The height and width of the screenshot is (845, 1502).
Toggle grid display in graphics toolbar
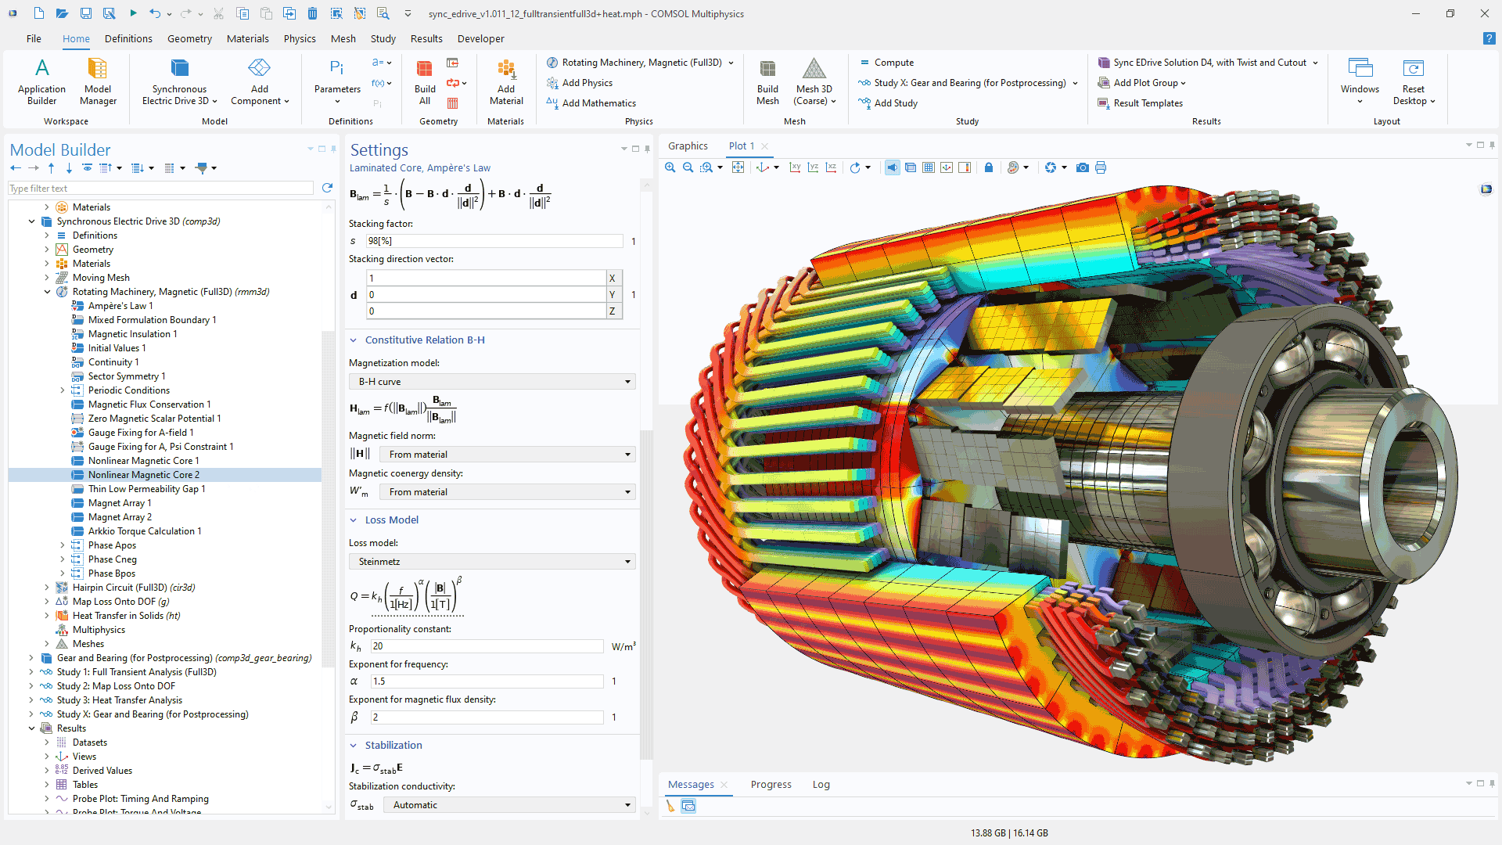tap(929, 167)
